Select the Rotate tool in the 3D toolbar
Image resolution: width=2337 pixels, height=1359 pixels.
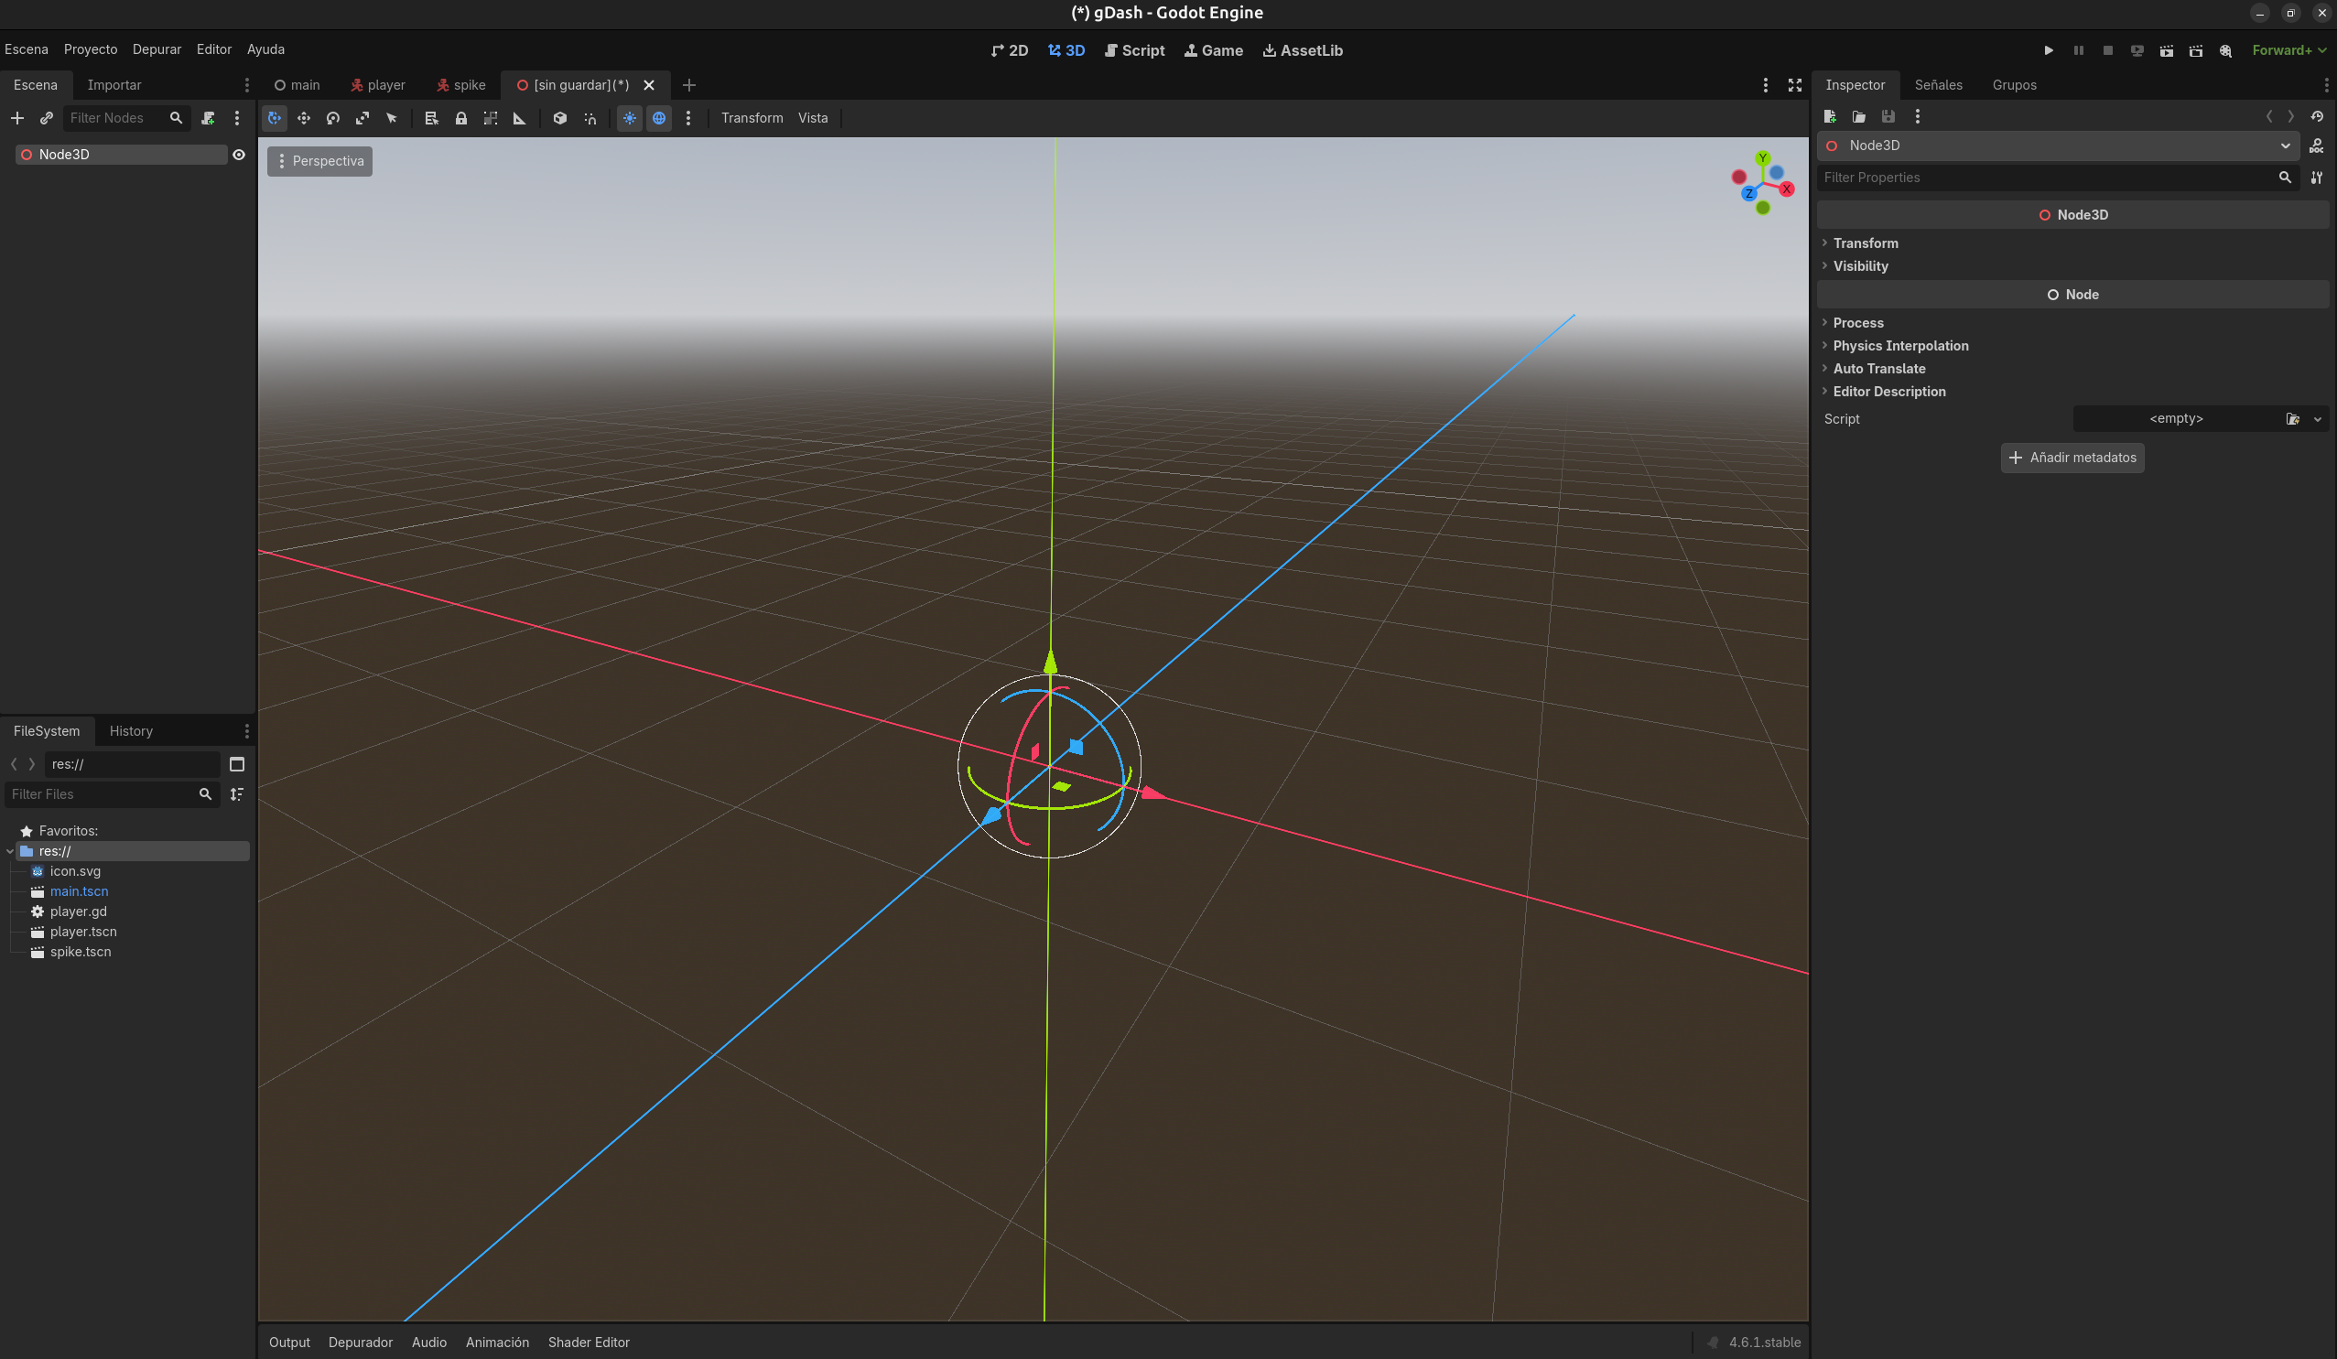tap(333, 118)
